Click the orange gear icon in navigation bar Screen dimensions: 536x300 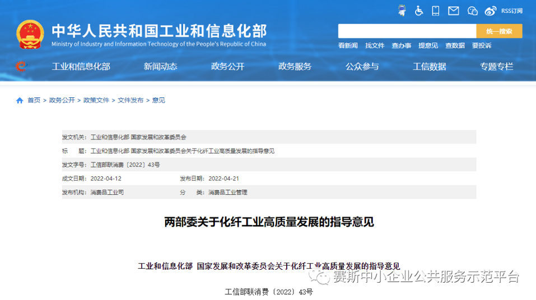point(21,66)
